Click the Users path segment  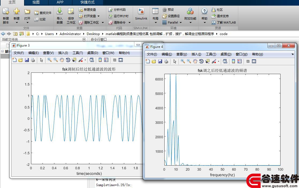coord(50,34)
